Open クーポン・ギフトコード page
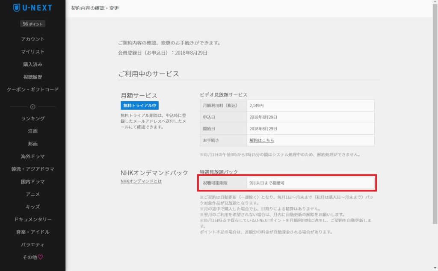Screen dimensions: 438x271 [33, 90]
